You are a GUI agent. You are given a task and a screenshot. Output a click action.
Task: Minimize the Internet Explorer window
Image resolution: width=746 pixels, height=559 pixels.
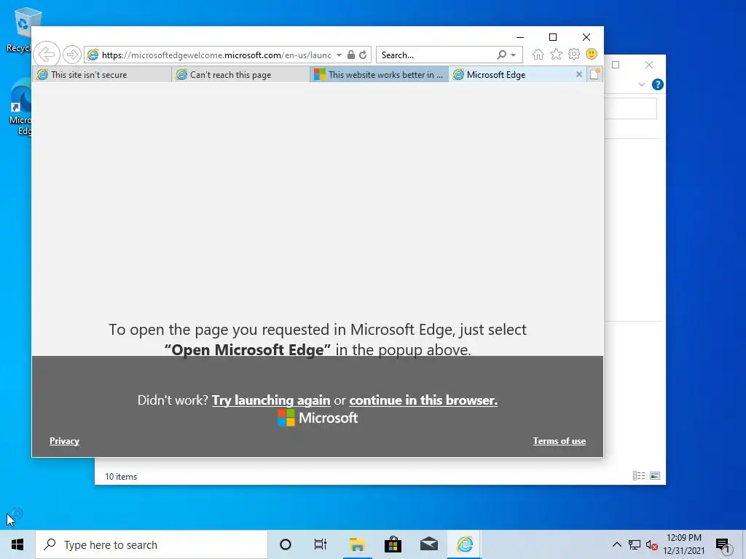pos(520,37)
